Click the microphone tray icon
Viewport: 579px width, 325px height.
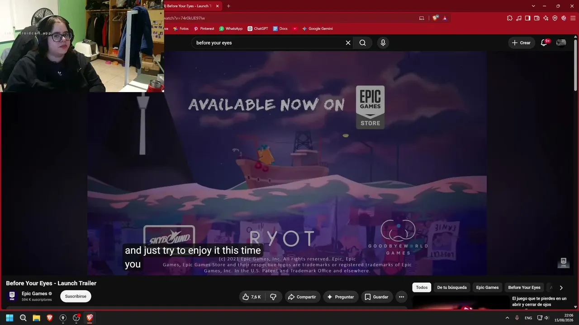point(517,318)
